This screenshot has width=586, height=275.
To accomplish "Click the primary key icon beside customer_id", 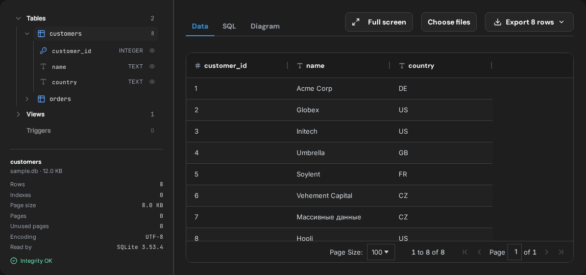I will coord(43,51).
